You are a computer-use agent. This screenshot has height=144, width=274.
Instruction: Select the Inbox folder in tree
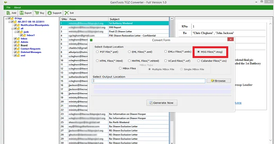(x=24, y=39)
